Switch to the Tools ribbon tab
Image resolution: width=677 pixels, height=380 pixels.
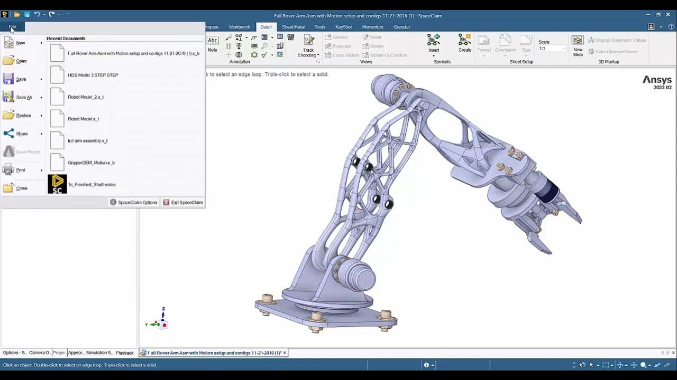point(320,27)
